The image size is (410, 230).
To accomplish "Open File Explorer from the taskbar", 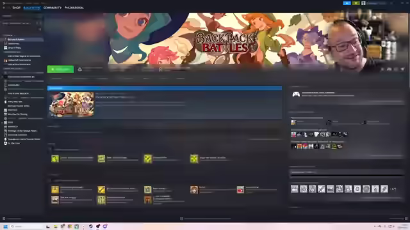I will pos(56,226).
